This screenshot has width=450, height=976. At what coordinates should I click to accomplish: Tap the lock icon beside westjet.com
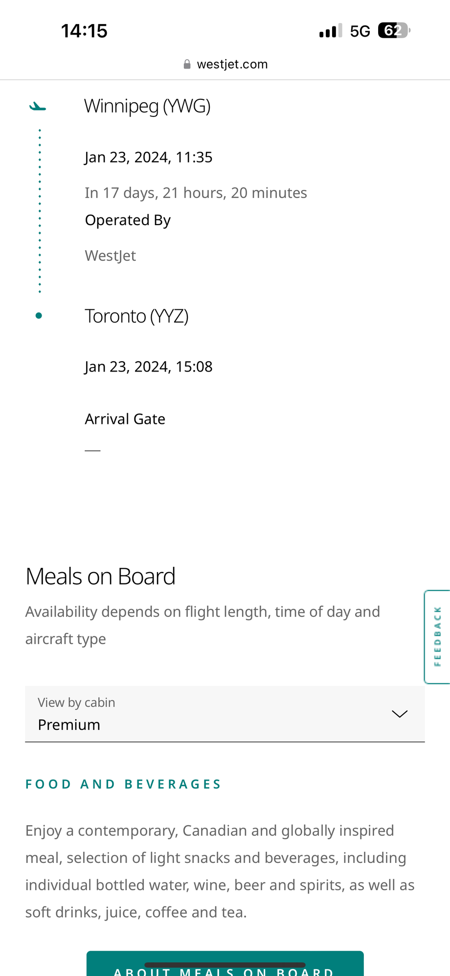tap(187, 65)
